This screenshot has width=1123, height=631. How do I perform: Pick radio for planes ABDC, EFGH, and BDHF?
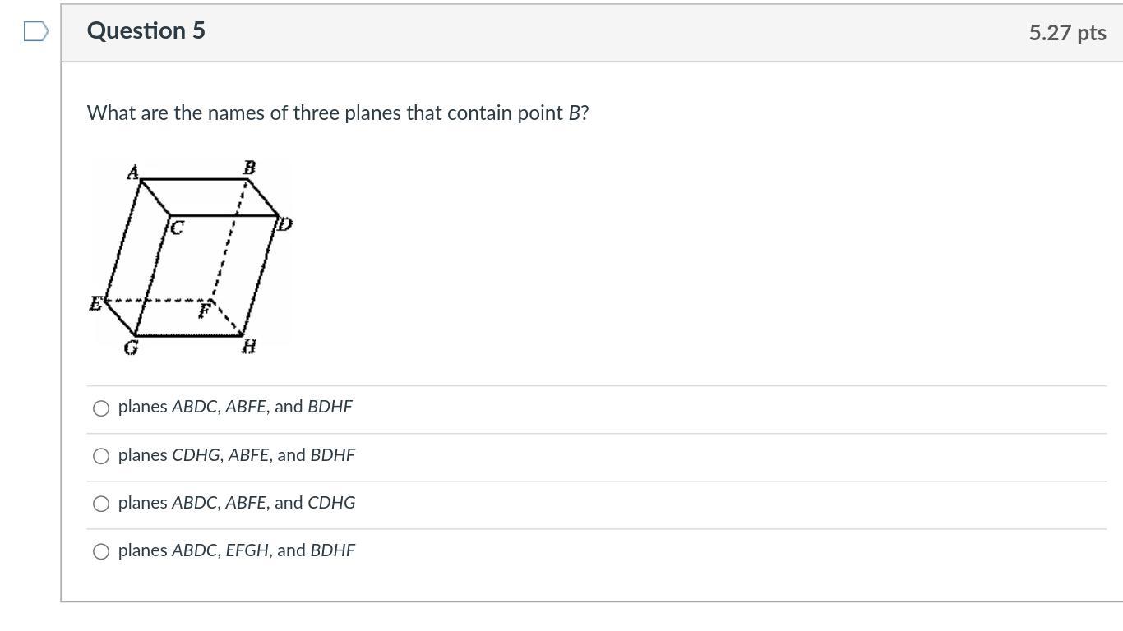101,551
